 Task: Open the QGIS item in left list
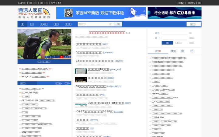tap(37, 124)
